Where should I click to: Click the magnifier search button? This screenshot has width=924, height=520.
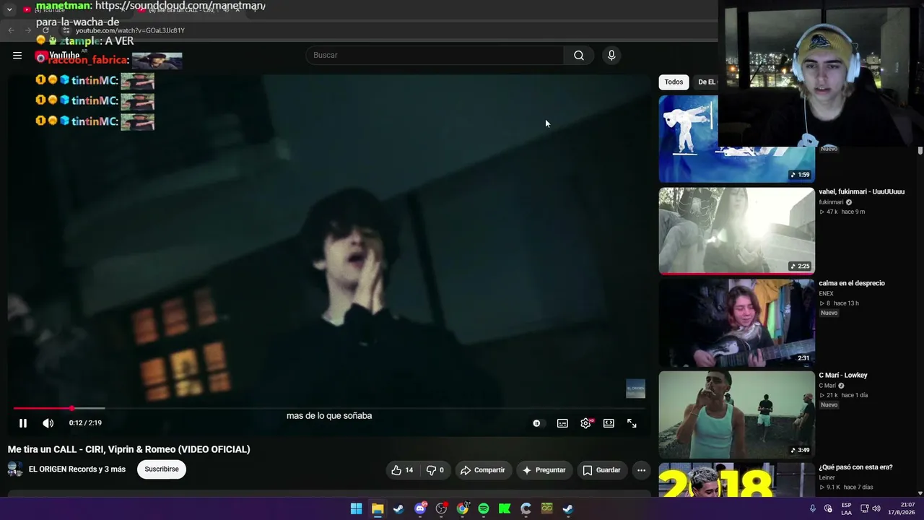tap(579, 56)
